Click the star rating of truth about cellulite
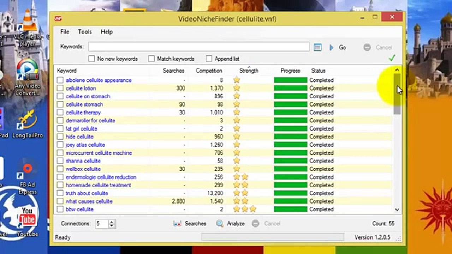This screenshot has width=452, height=254. 241,193
